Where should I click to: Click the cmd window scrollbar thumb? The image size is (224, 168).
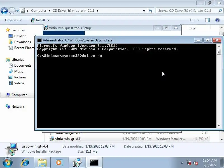point(219,52)
